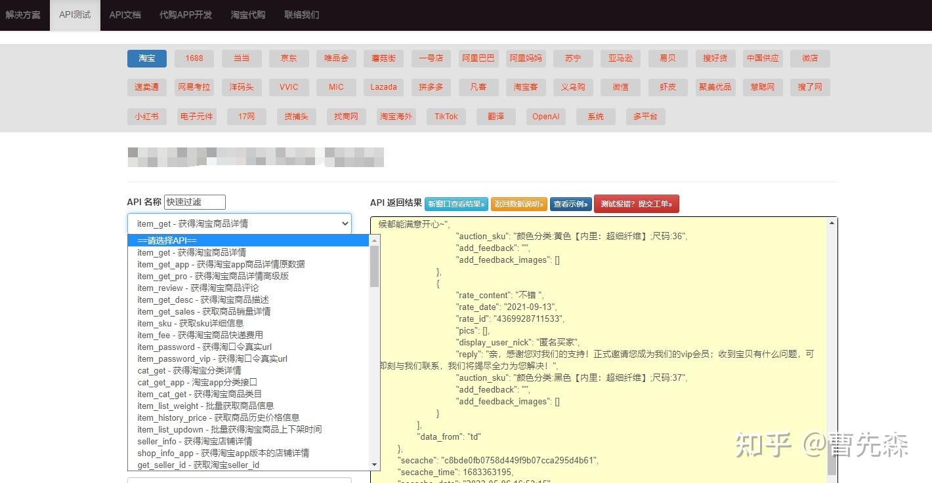Choose the 拼多多 platform
This screenshot has height=483, width=932.
tap(431, 87)
